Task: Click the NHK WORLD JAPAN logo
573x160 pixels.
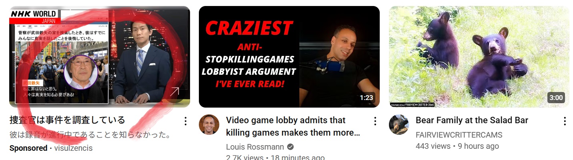Action: click(x=35, y=16)
